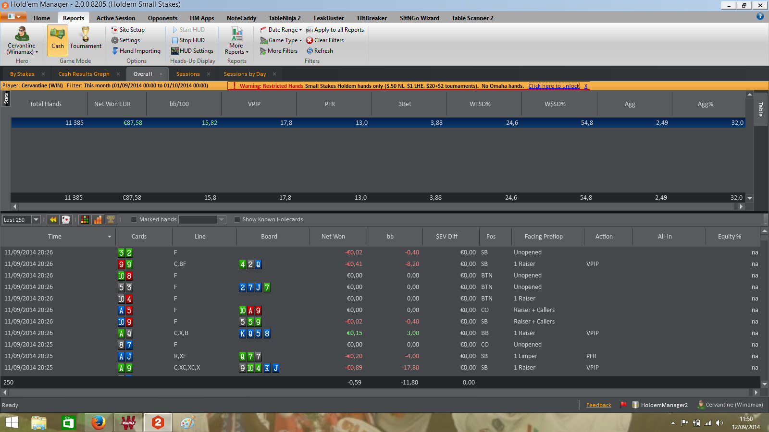Screen dimensions: 769x432
Task: Click the playing cards icon
Action: pyautogui.click(x=66, y=219)
